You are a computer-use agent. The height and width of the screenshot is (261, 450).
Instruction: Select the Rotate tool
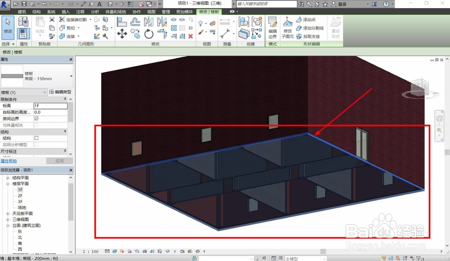(x=148, y=34)
